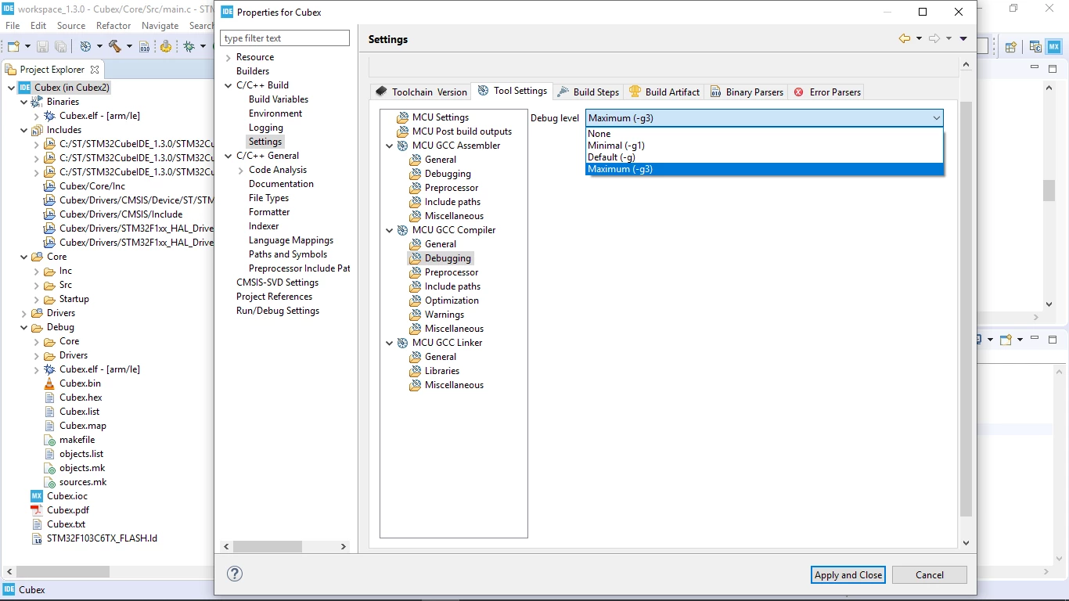Collapse the C/C++ General category
The width and height of the screenshot is (1069, 601).
click(228, 156)
